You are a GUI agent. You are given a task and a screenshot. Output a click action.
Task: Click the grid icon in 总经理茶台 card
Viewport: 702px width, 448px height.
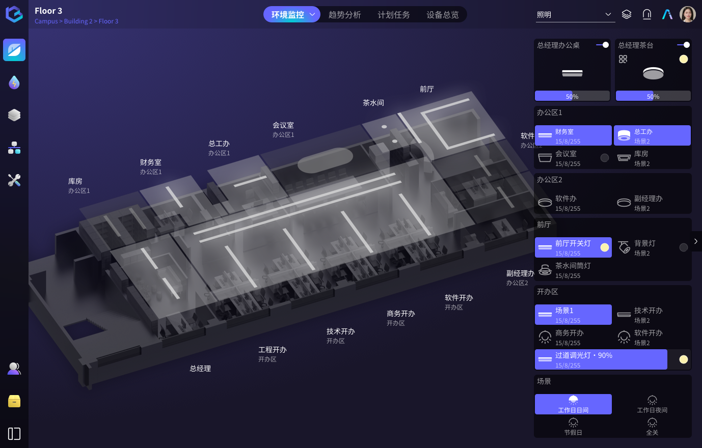tap(623, 59)
